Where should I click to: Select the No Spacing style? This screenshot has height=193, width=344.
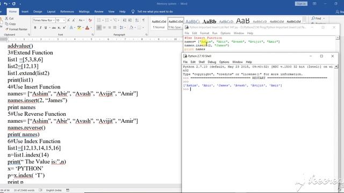[x=176, y=24]
